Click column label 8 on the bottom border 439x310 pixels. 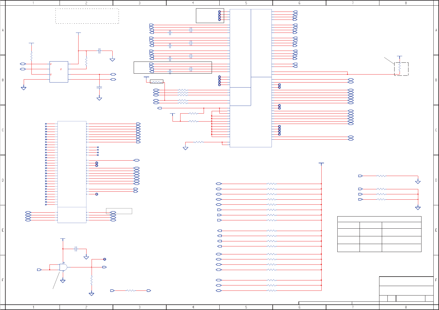click(406, 307)
